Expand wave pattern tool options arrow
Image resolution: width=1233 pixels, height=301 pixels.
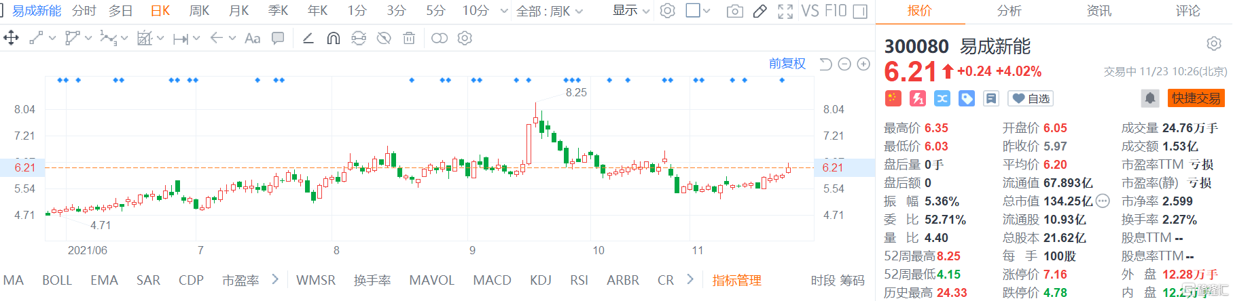click(124, 39)
